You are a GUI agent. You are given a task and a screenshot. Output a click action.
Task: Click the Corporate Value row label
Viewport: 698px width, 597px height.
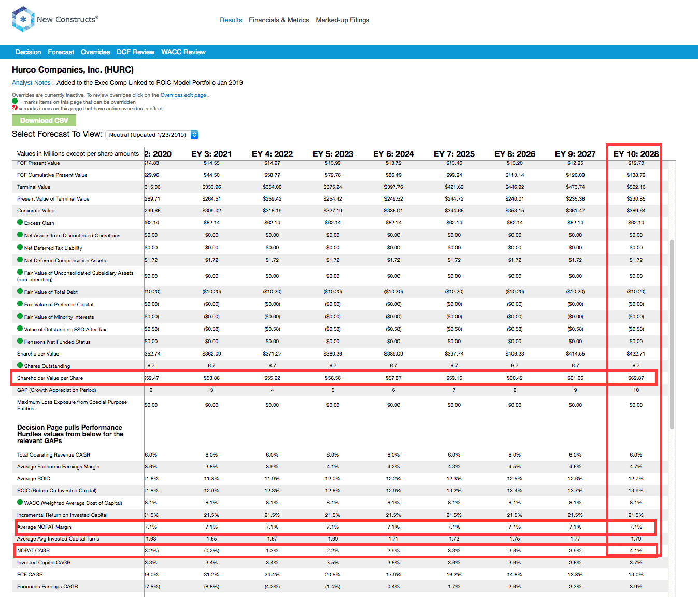tap(36, 210)
